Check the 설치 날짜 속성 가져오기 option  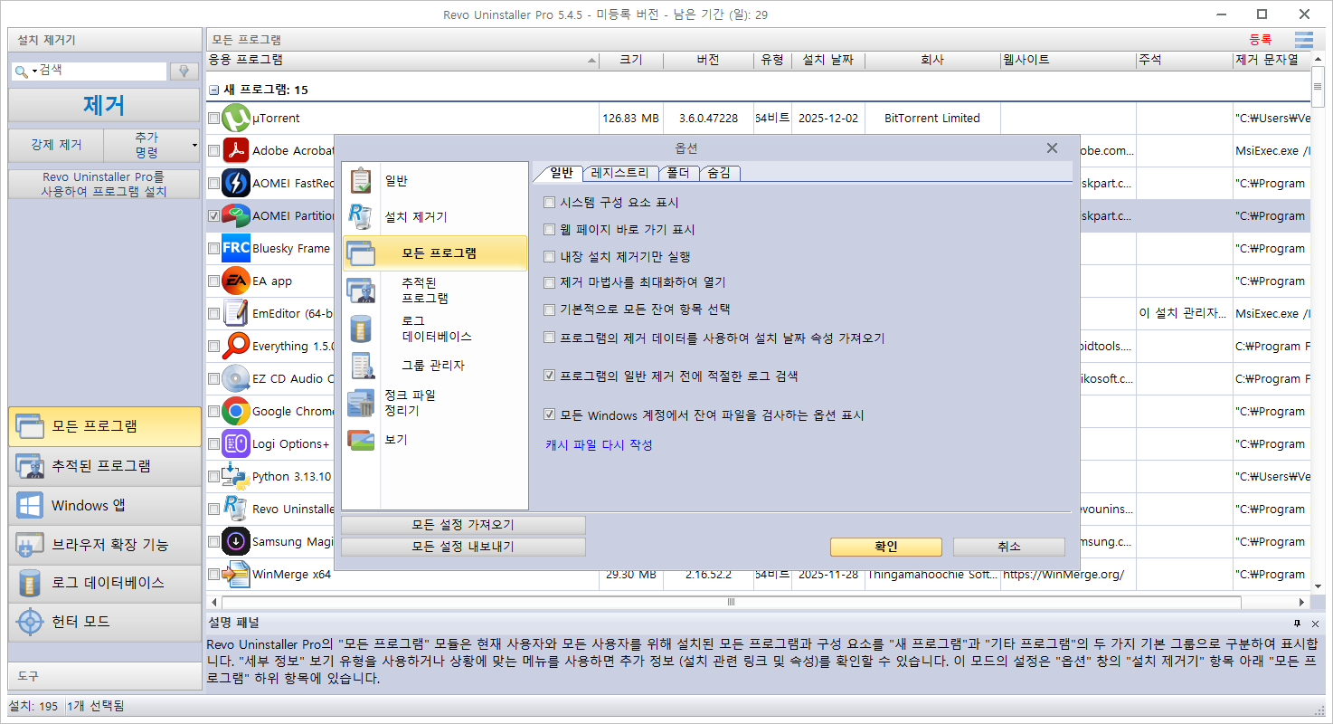coord(549,338)
